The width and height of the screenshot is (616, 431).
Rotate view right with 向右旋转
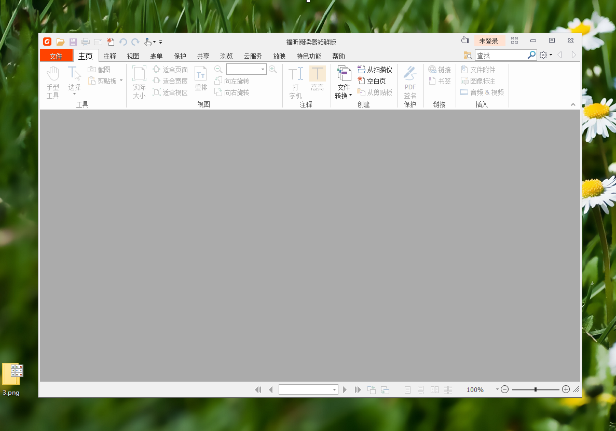[232, 92]
